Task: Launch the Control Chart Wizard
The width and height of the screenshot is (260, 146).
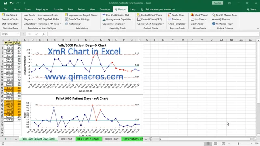Action: (150, 15)
